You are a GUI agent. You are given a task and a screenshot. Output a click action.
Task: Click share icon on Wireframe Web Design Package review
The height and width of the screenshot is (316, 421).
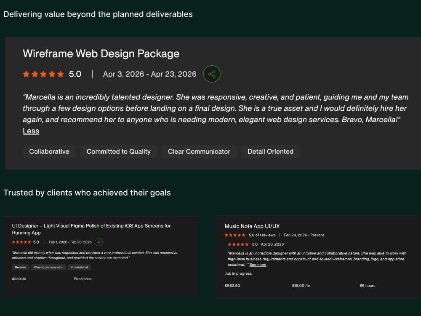pyautogui.click(x=212, y=74)
